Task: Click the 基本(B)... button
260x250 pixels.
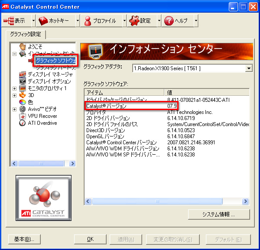Action: 24,239
